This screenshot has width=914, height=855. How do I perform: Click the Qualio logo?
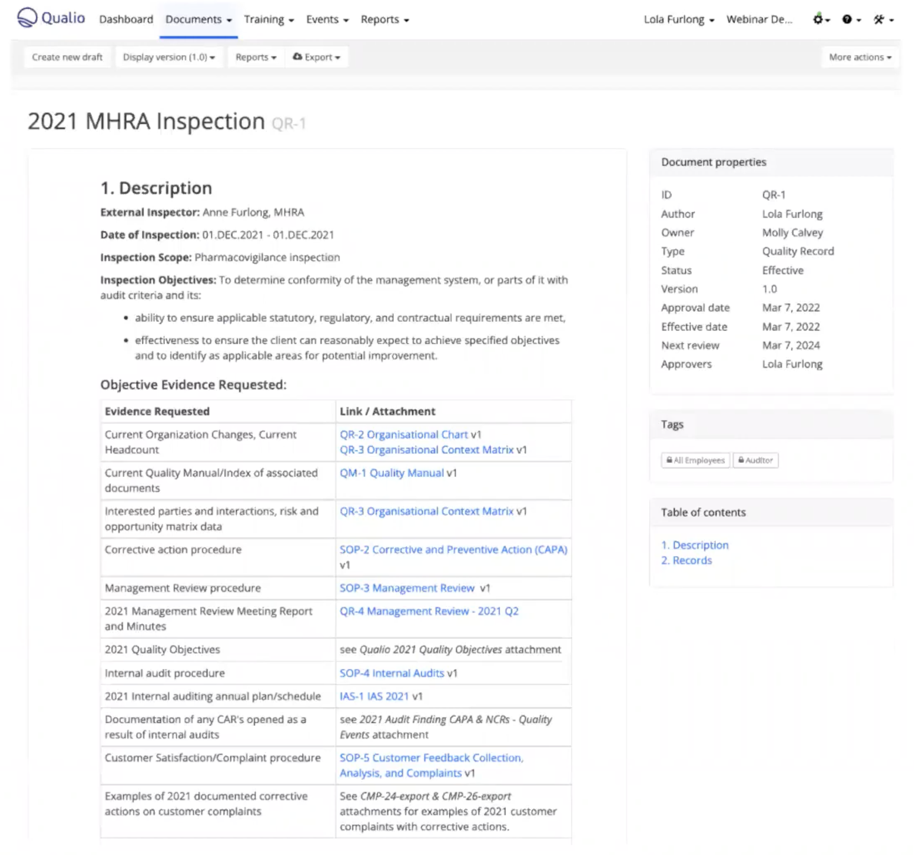point(51,18)
